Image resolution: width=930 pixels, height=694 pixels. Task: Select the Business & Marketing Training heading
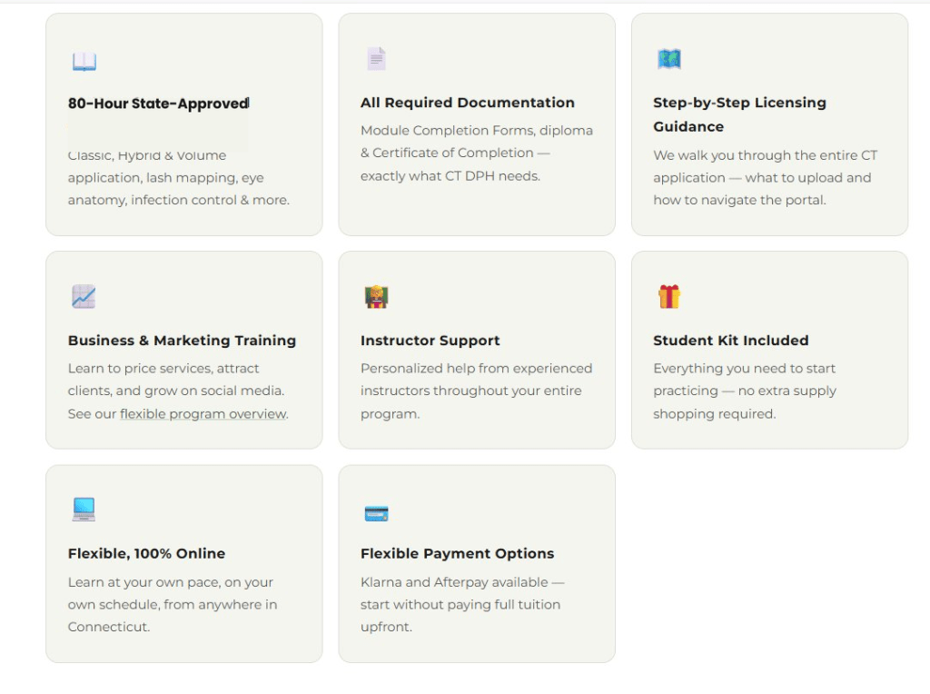[x=182, y=341]
